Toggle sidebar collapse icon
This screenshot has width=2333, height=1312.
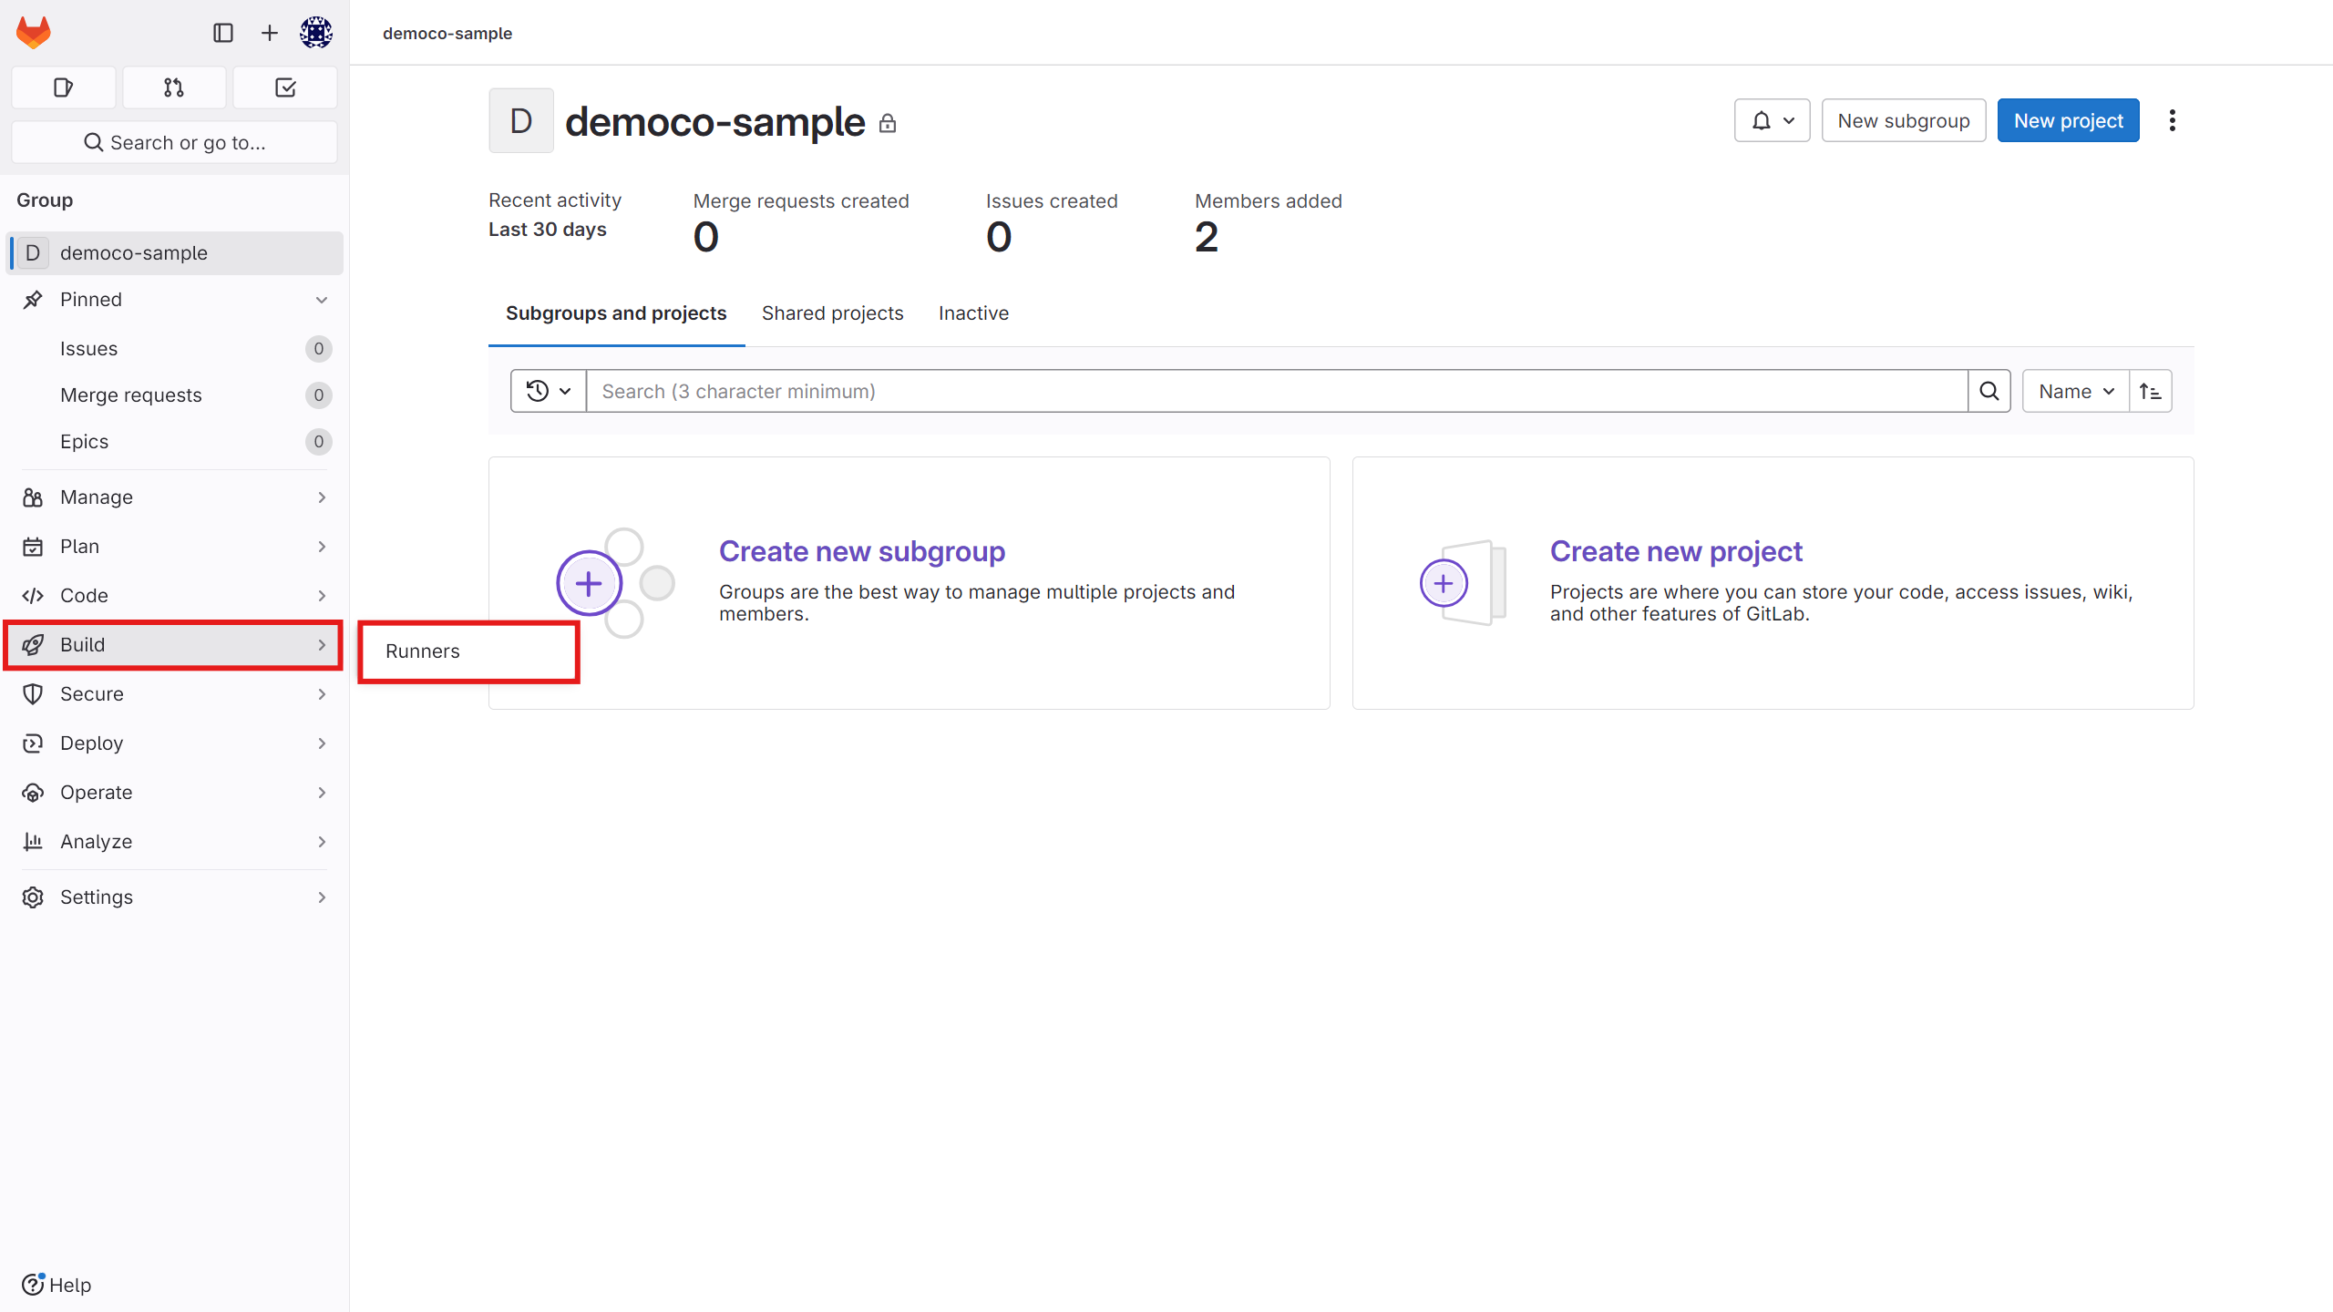tap(223, 33)
